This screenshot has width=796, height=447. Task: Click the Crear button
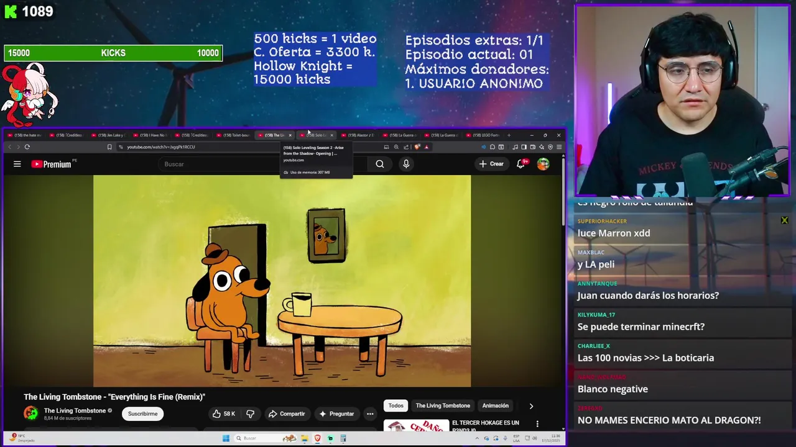[491, 164]
